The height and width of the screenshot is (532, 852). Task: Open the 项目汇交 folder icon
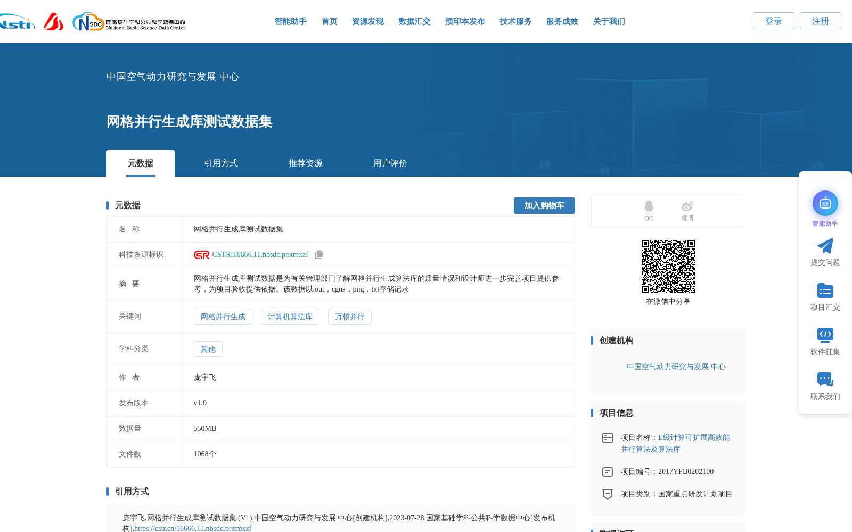825,290
